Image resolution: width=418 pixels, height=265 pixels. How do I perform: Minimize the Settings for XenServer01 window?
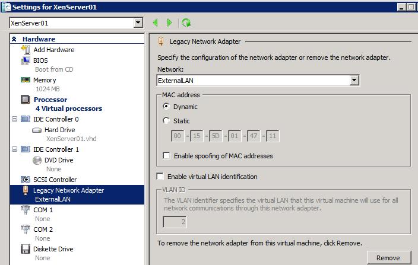[401, 7]
